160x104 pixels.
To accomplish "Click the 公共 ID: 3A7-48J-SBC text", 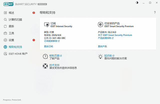I will pos(55,38).
